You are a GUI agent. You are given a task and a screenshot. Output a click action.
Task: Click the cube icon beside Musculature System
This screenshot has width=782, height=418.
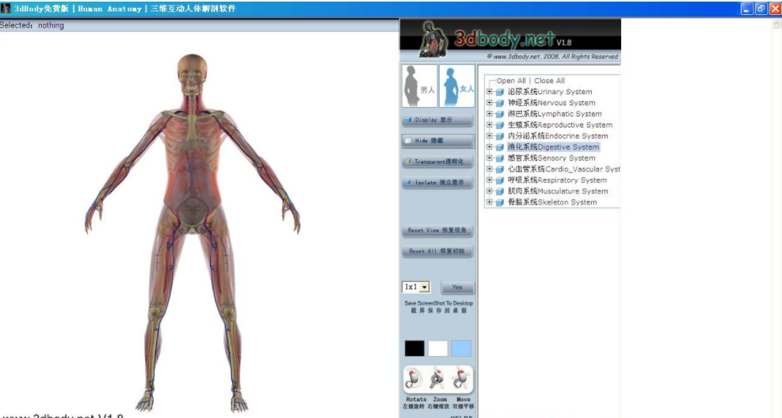click(x=500, y=192)
